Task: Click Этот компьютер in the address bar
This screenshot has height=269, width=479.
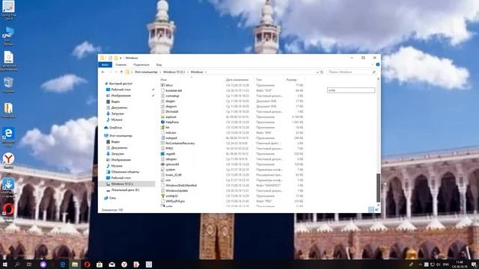Action: pos(146,72)
